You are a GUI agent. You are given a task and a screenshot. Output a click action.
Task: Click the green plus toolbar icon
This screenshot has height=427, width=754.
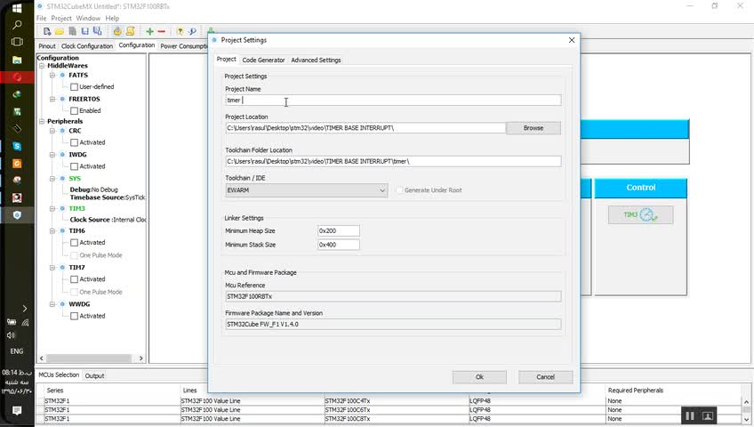point(149,31)
